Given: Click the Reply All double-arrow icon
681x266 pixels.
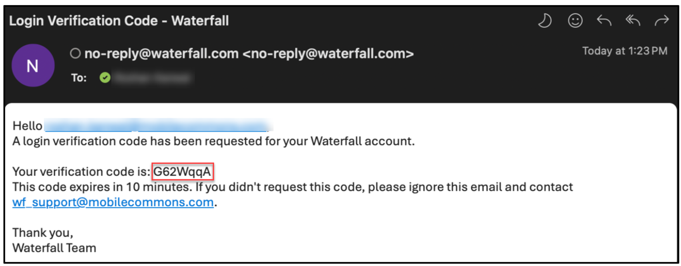Looking at the screenshot, I should tap(633, 21).
